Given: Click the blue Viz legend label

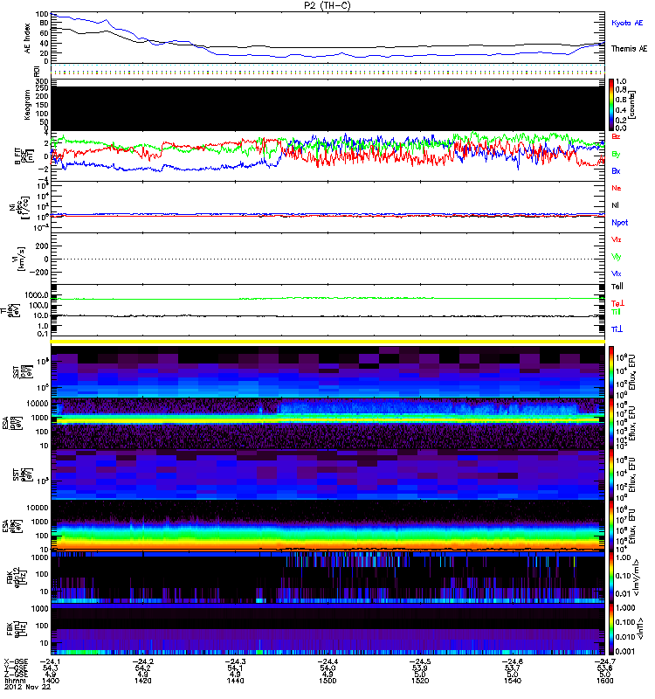Looking at the screenshot, I should pyautogui.click(x=616, y=273).
